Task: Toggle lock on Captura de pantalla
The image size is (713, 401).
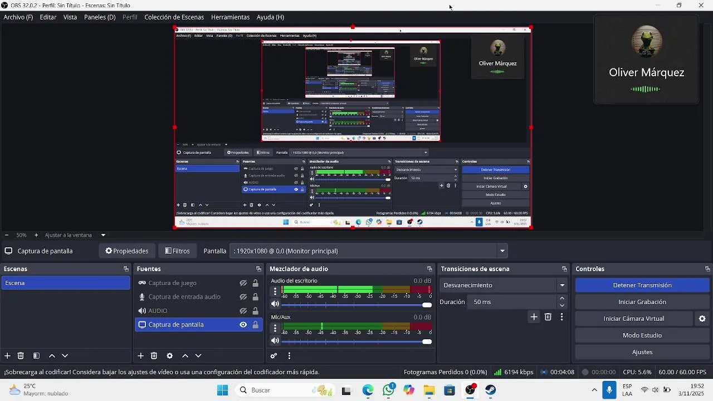Action: pos(256,325)
